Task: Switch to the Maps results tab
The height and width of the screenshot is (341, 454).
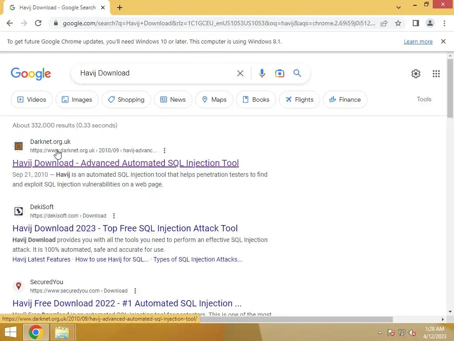Action: pos(214,99)
